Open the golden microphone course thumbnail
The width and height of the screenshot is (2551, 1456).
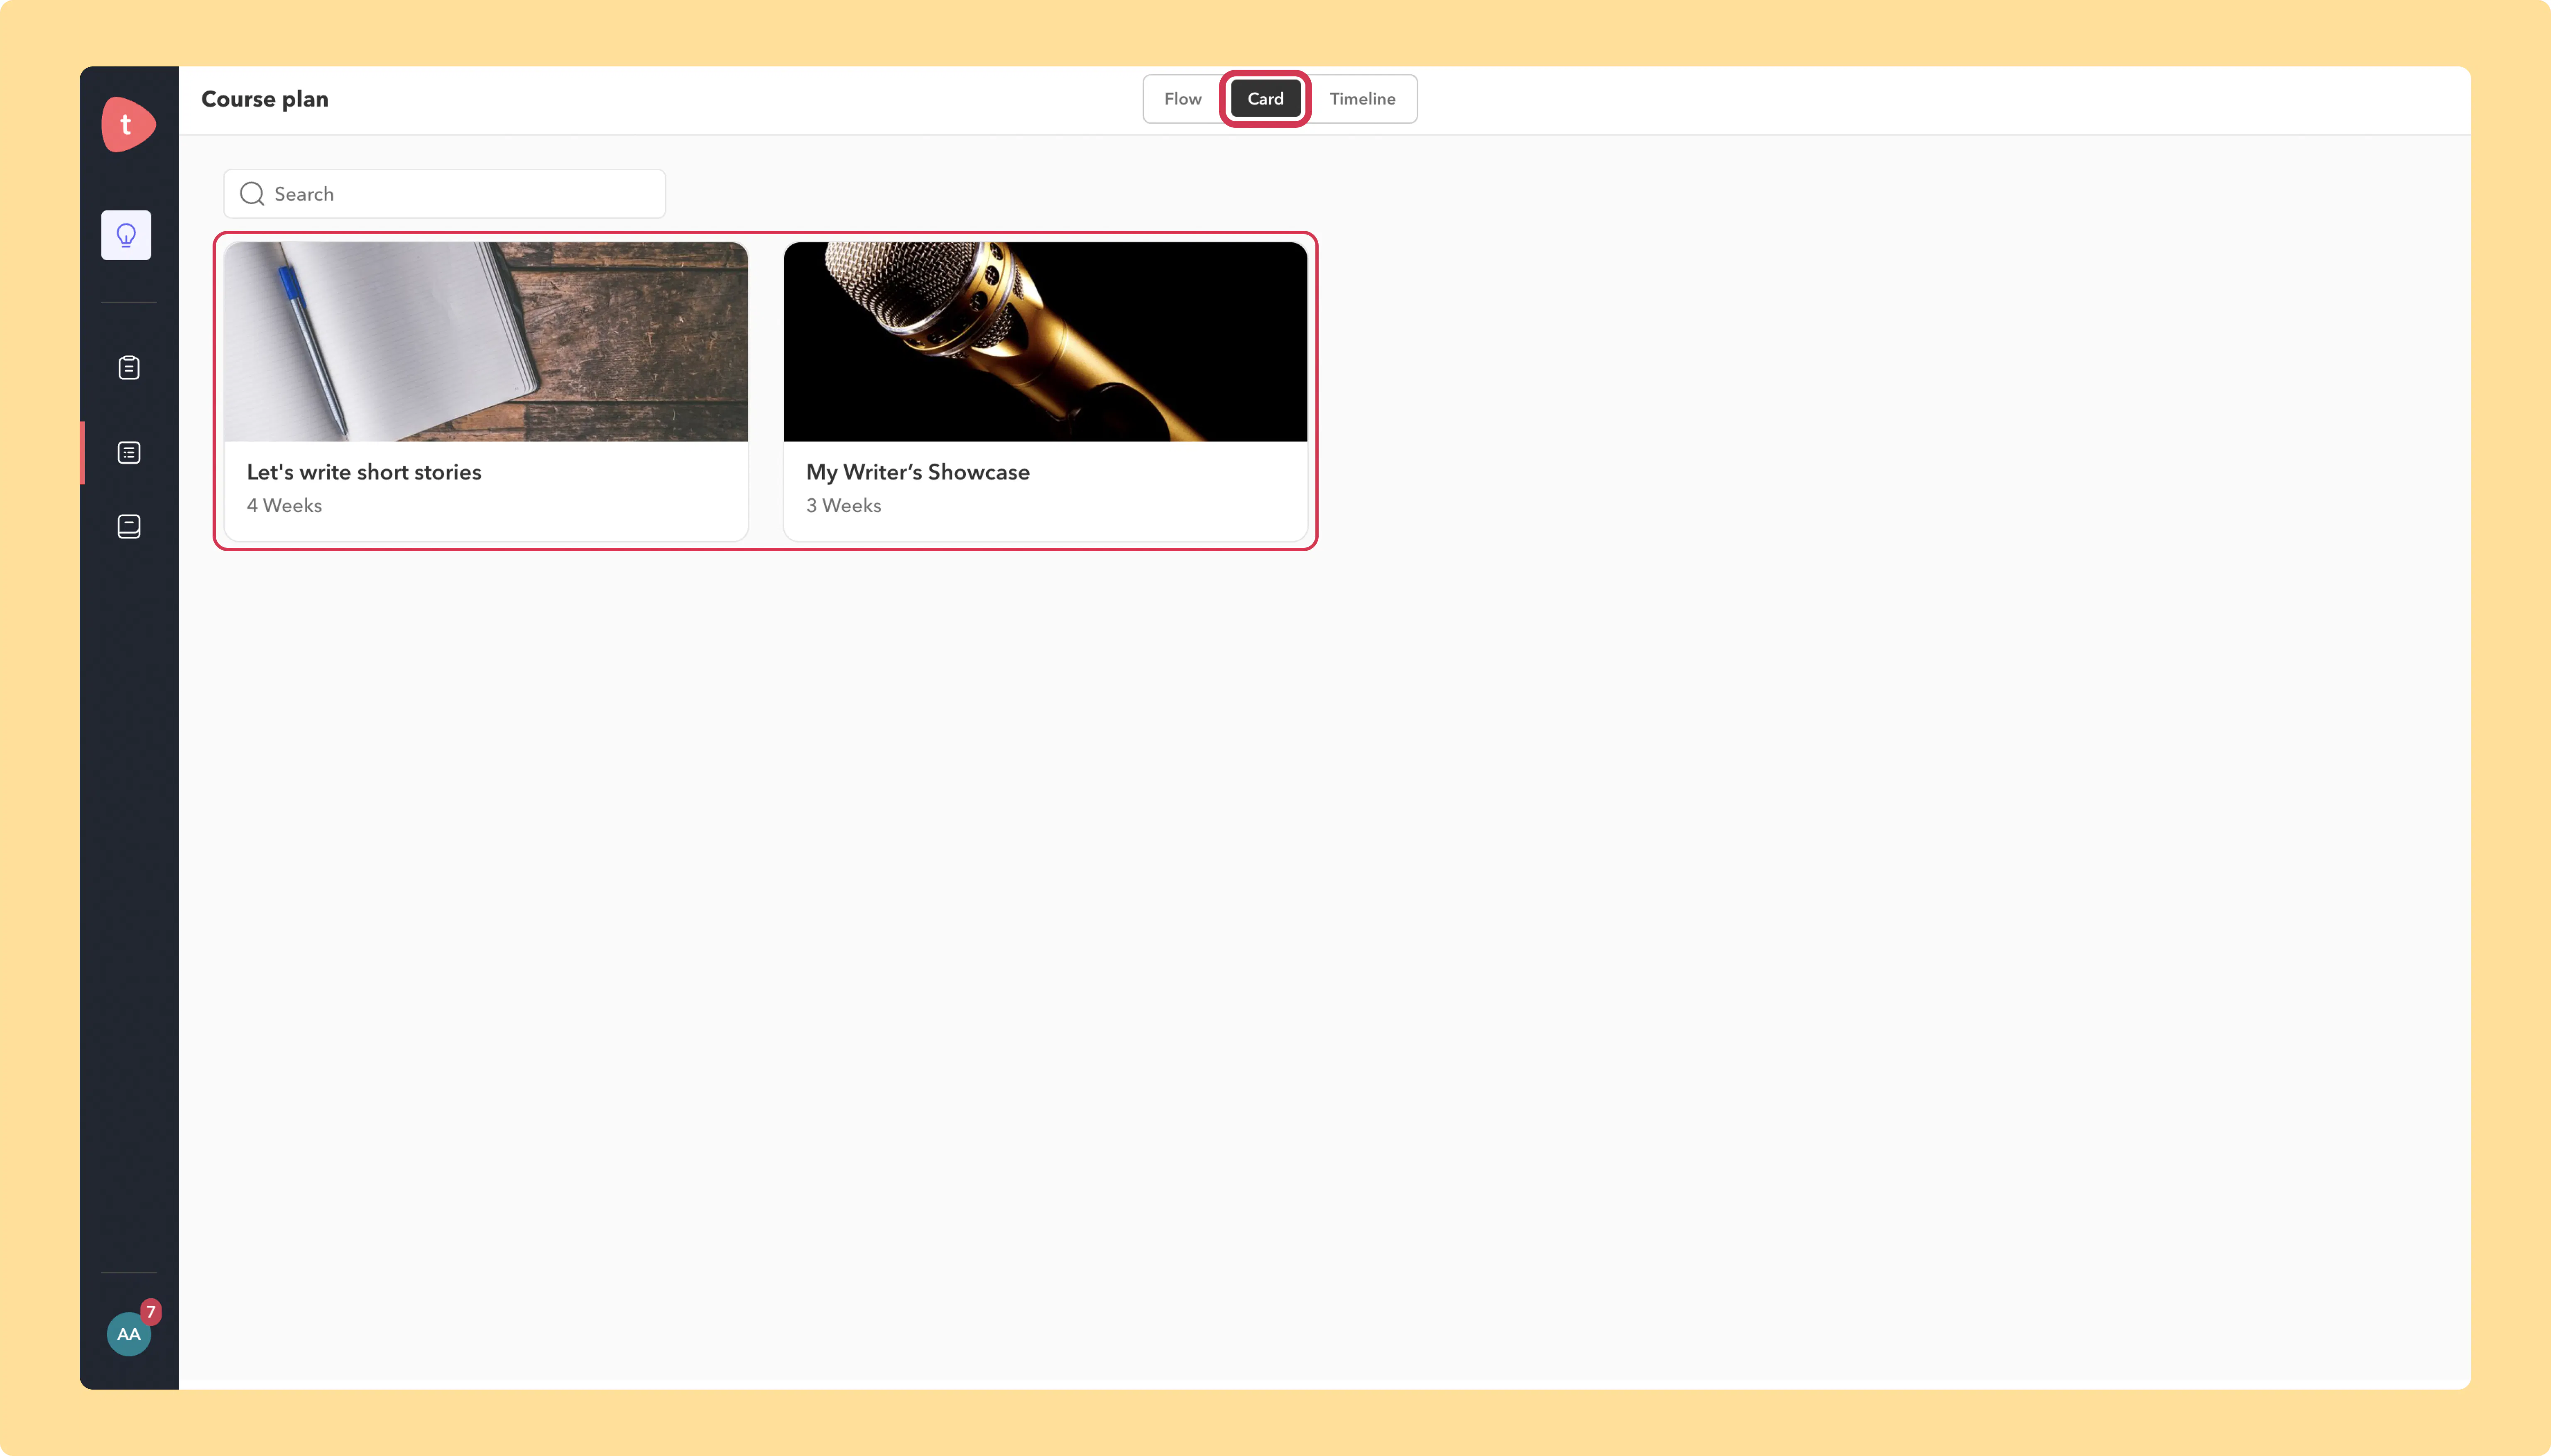point(1045,342)
